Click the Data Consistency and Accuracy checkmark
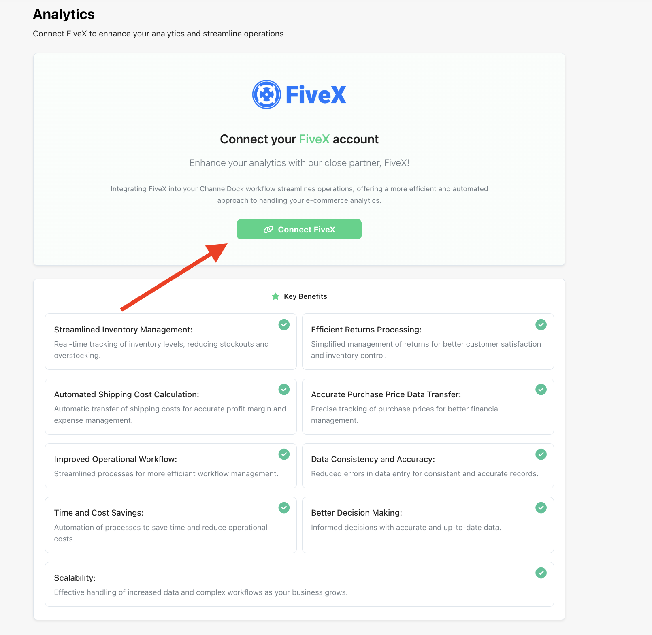Image resolution: width=652 pixels, height=635 pixels. [x=541, y=454]
